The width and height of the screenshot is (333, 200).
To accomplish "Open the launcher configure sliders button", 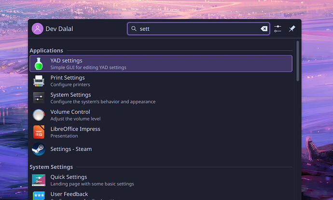I will pos(277,29).
